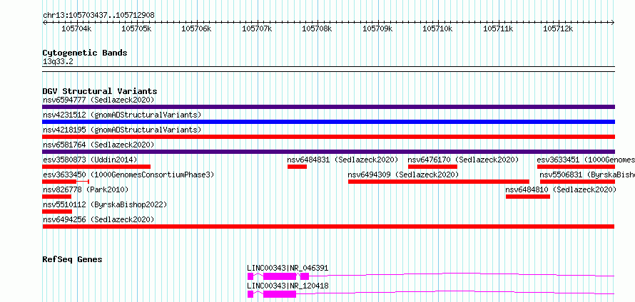Click the LINC00343|NR_120418 gene label
635x302 pixels.
point(288,286)
